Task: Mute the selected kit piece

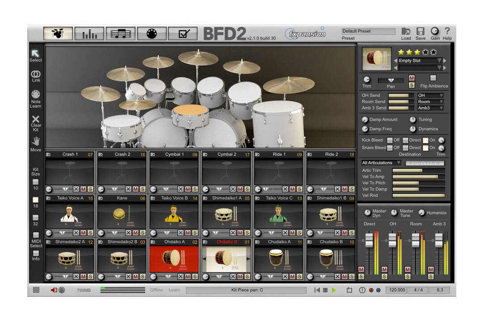Action: [x=412, y=78]
